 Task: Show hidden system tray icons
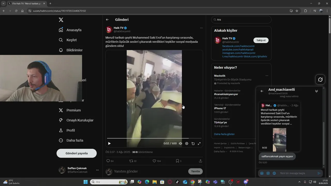(299, 182)
